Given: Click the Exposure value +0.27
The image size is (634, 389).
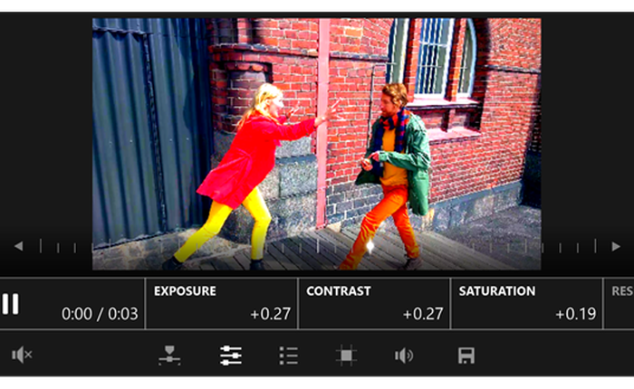Looking at the screenshot, I should click(x=270, y=315).
